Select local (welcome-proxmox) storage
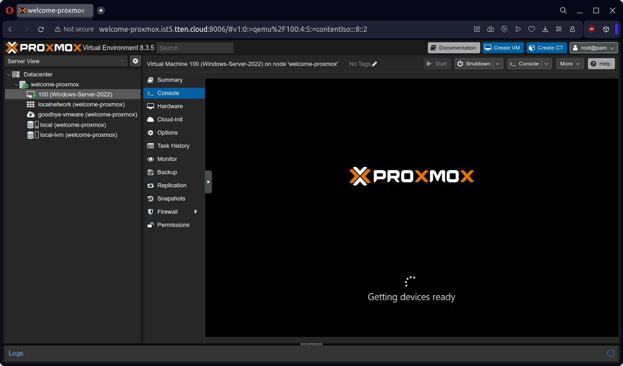 point(73,125)
